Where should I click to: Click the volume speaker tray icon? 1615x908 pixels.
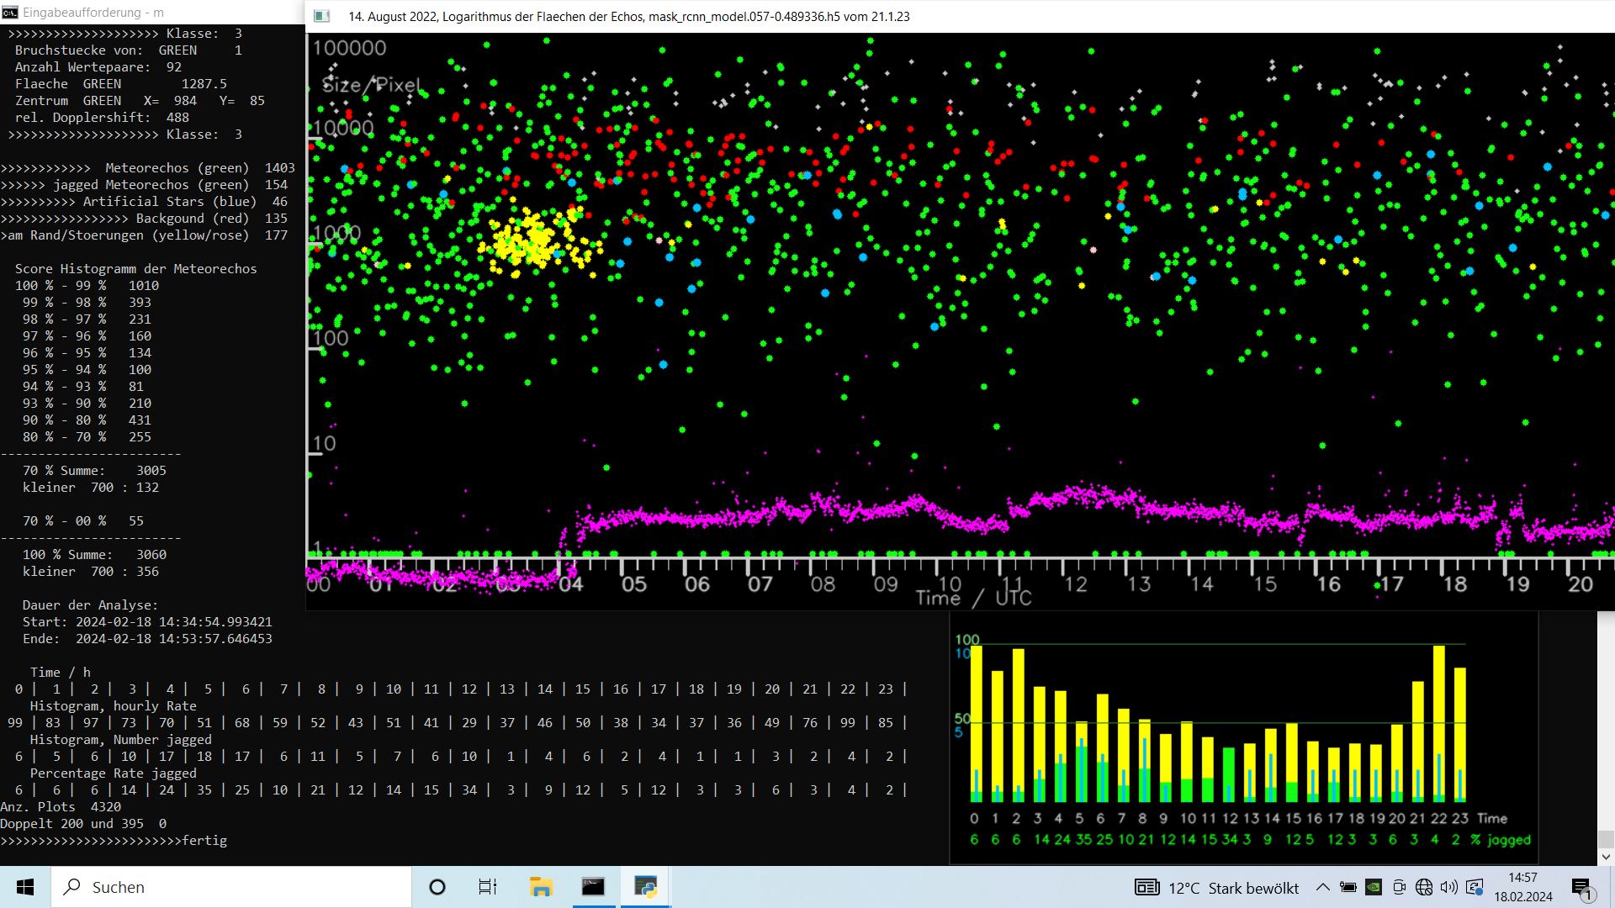pyautogui.click(x=1448, y=887)
